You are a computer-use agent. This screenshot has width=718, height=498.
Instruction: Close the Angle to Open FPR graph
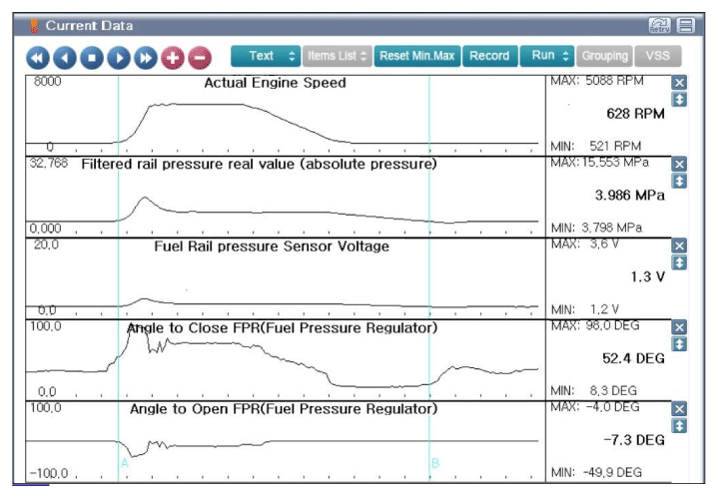coord(680,409)
